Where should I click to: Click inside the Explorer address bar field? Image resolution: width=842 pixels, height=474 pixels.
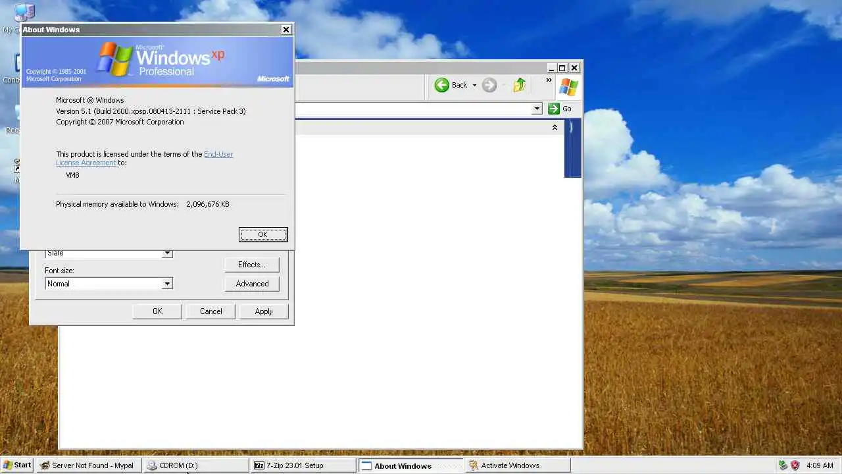pyautogui.click(x=413, y=109)
